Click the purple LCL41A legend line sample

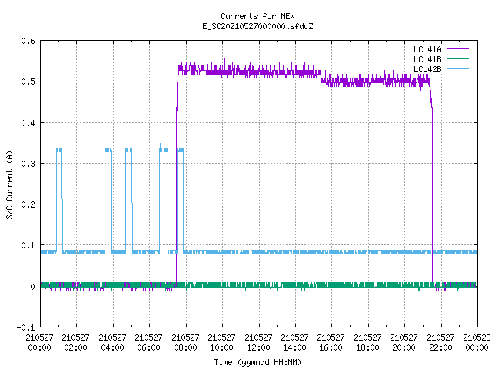[x=457, y=49]
